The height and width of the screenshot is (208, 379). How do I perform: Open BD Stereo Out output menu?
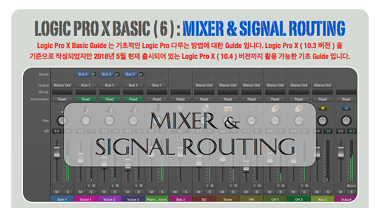(x=204, y=85)
